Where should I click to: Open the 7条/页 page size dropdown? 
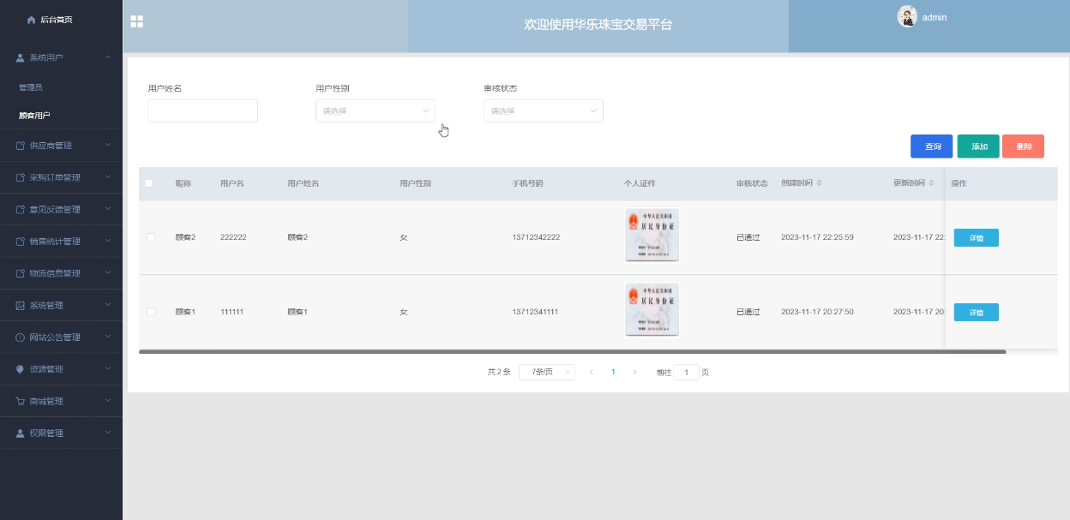click(547, 372)
